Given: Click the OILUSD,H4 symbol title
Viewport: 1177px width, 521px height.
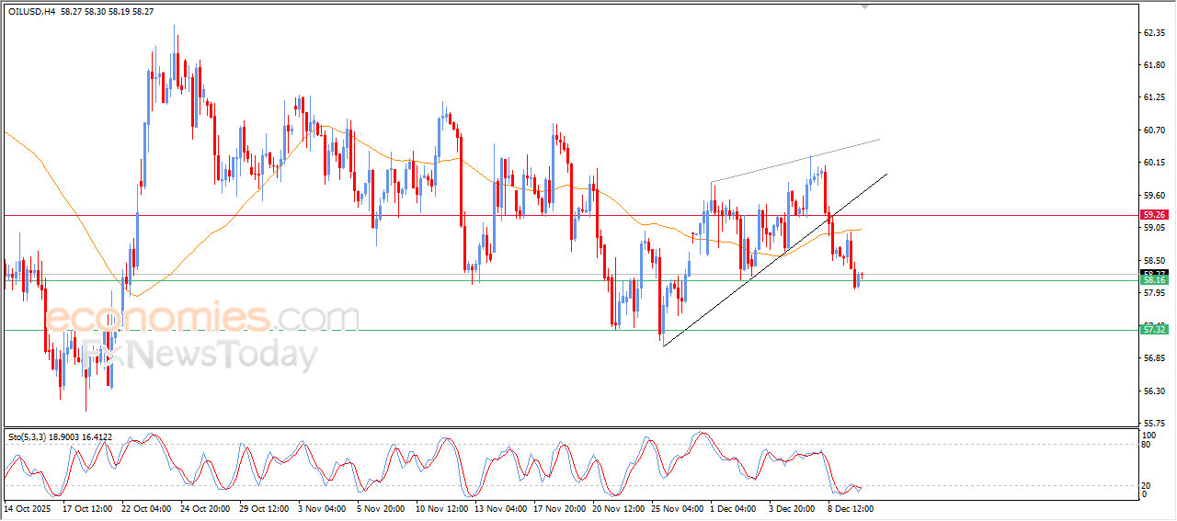Looking at the screenshot, I should click(33, 11).
